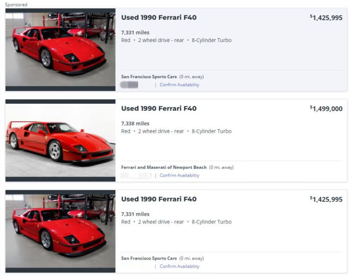
Task: Click the bottom listing's $1,425,995 price
Action: click(x=326, y=199)
